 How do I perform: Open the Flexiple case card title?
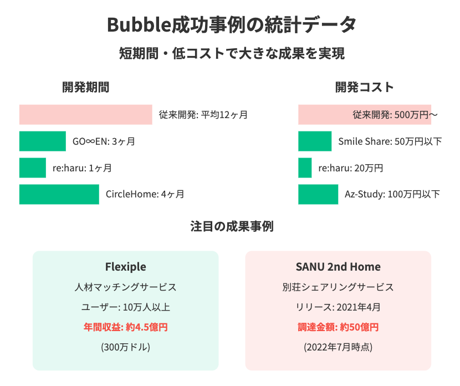(126, 267)
